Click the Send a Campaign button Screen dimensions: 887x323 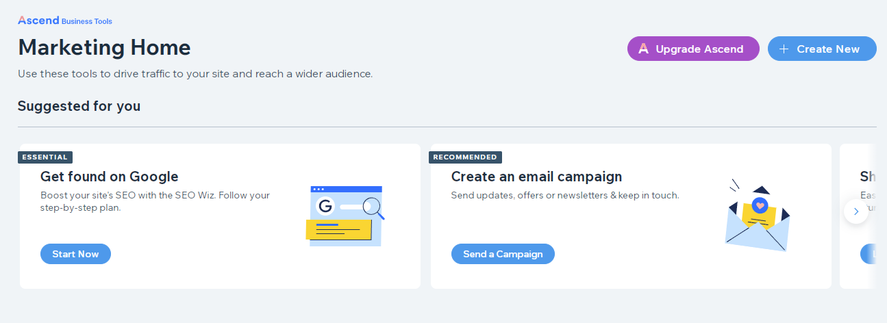[x=503, y=254]
